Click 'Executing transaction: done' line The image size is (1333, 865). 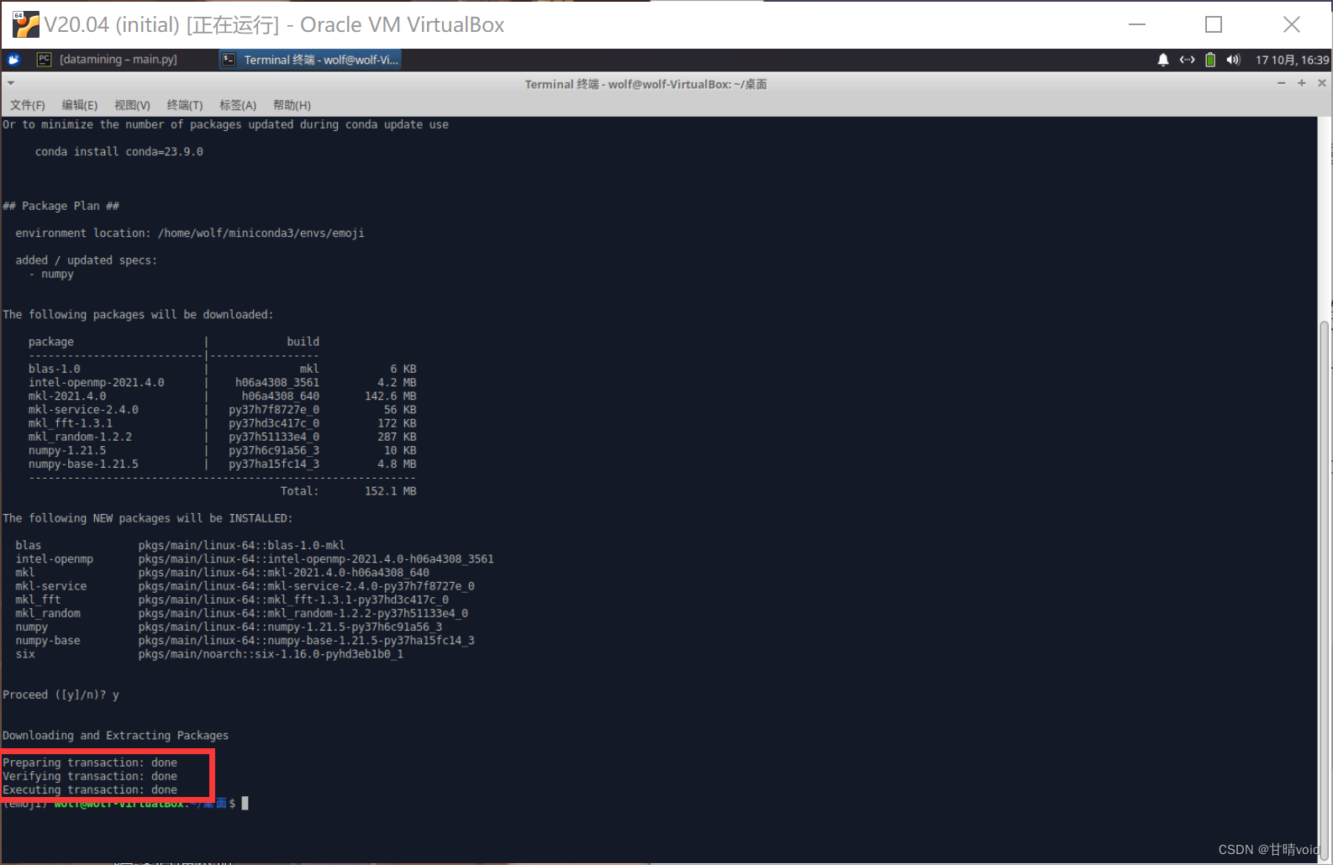point(90,789)
